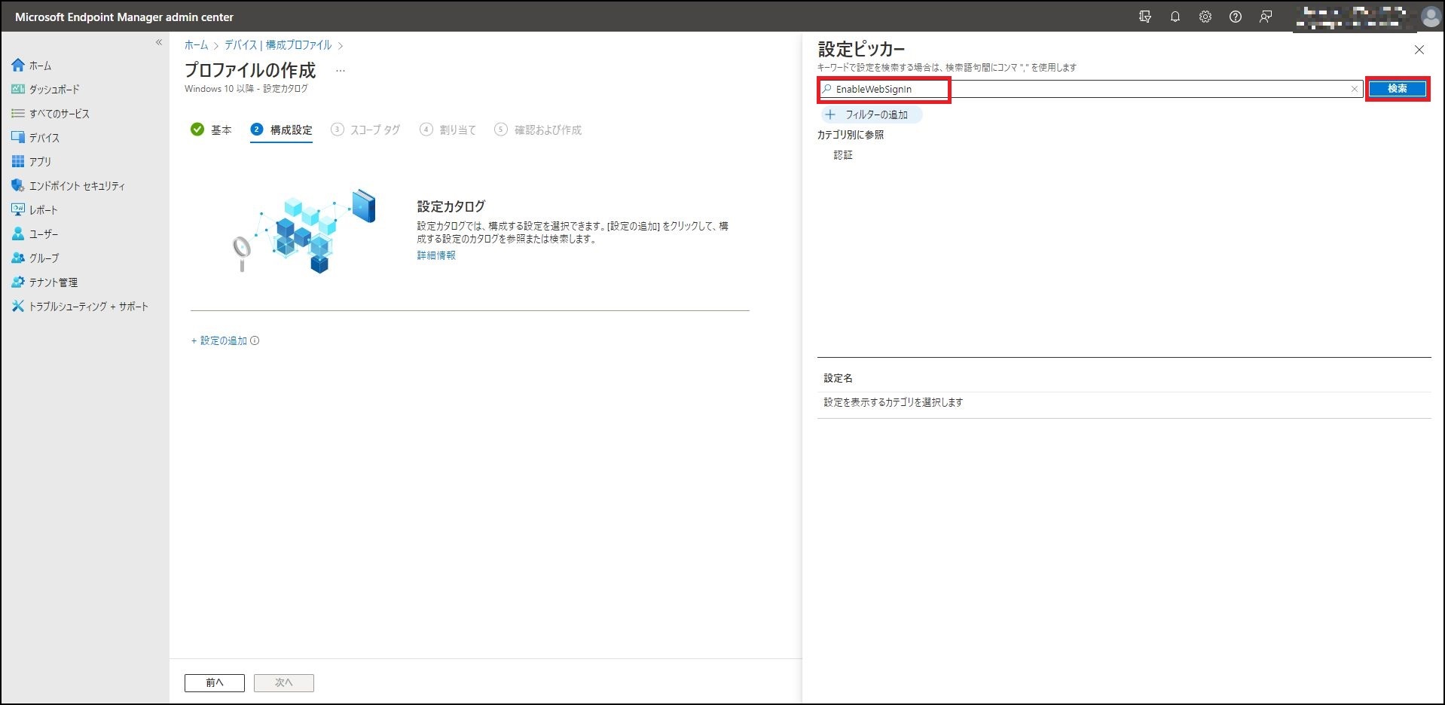Click 次へ button
Image resolution: width=1445 pixels, height=705 pixels.
[x=284, y=682]
